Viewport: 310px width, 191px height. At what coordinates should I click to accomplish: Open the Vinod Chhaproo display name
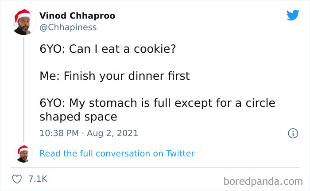click(x=77, y=16)
